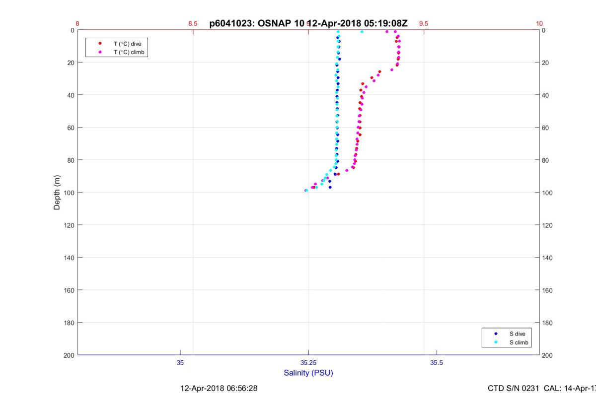Click the plot title p6041023: OSNAP 10
Screen dimensions: 596x399
tap(257, 23)
